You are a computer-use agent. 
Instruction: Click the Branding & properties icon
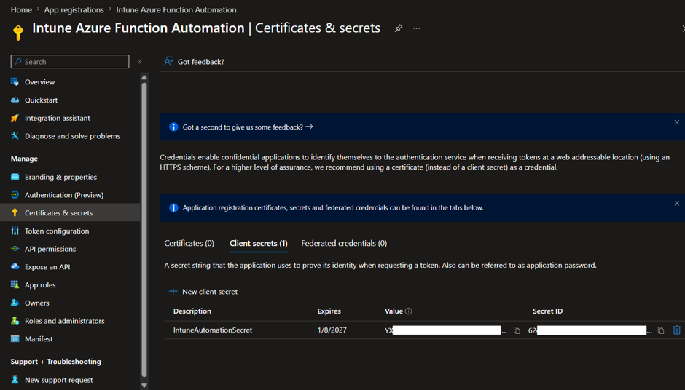tap(15, 177)
